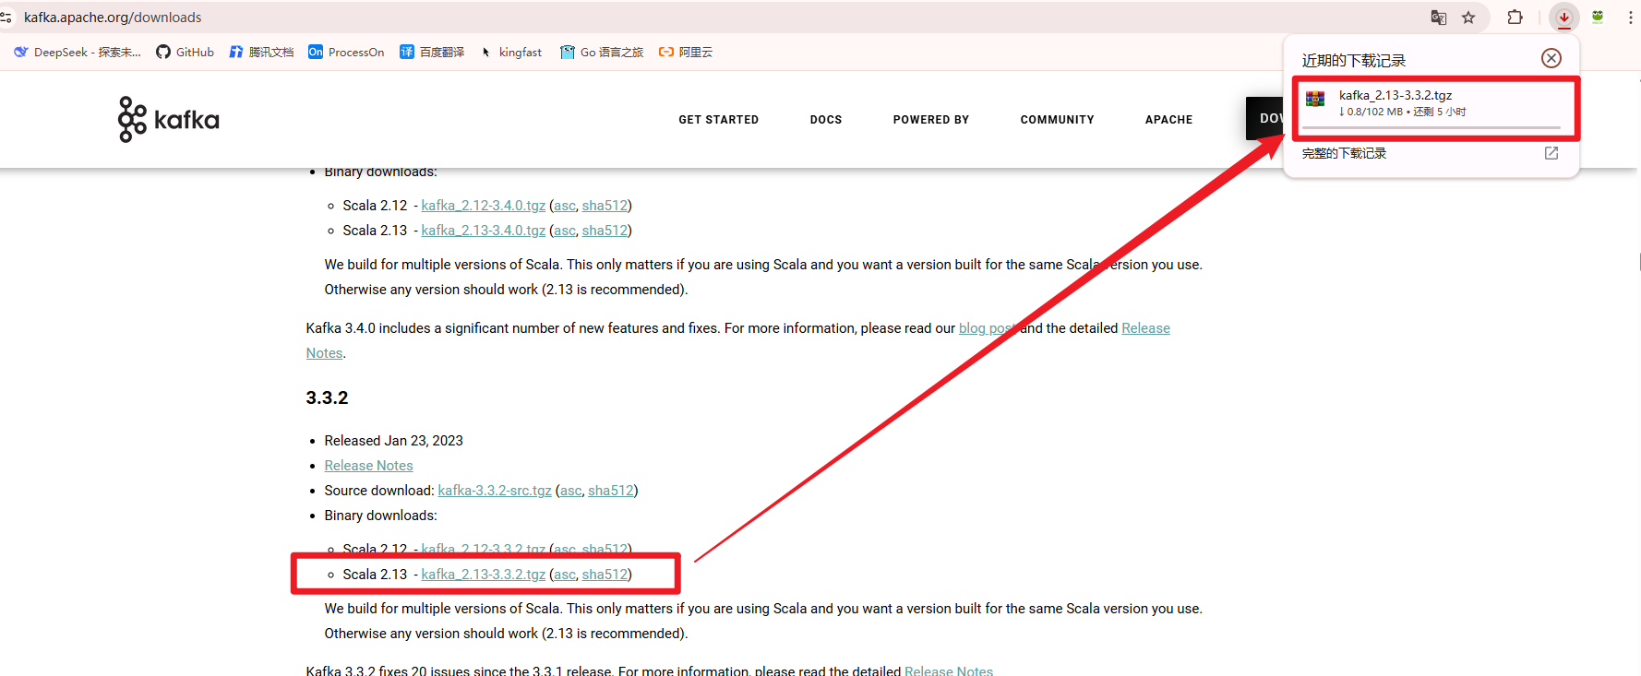Open asc signature for kafka_2.13-3.3.2.tgz
The width and height of the screenshot is (1641, 676).
point(565,575)
